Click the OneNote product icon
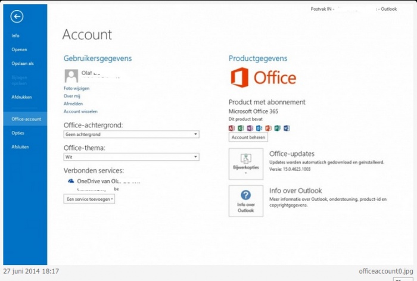The width and height of the screenshot is (417, 281). 250,128
